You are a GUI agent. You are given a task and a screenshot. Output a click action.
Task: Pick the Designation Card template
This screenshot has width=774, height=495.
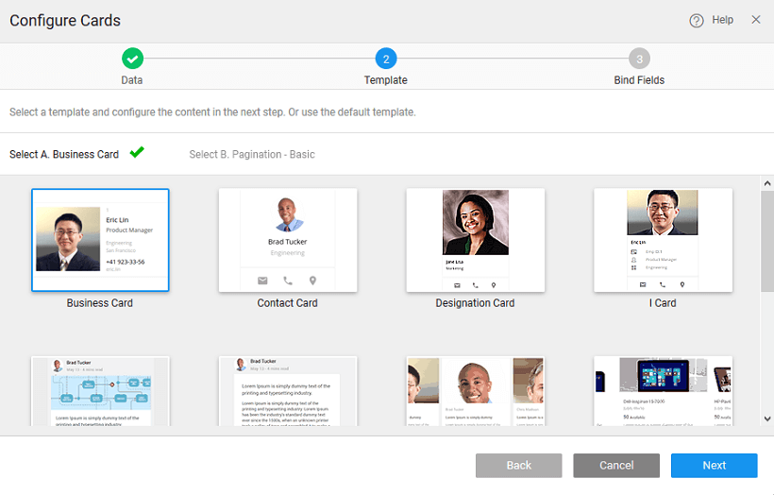click(x=476, y=240)
